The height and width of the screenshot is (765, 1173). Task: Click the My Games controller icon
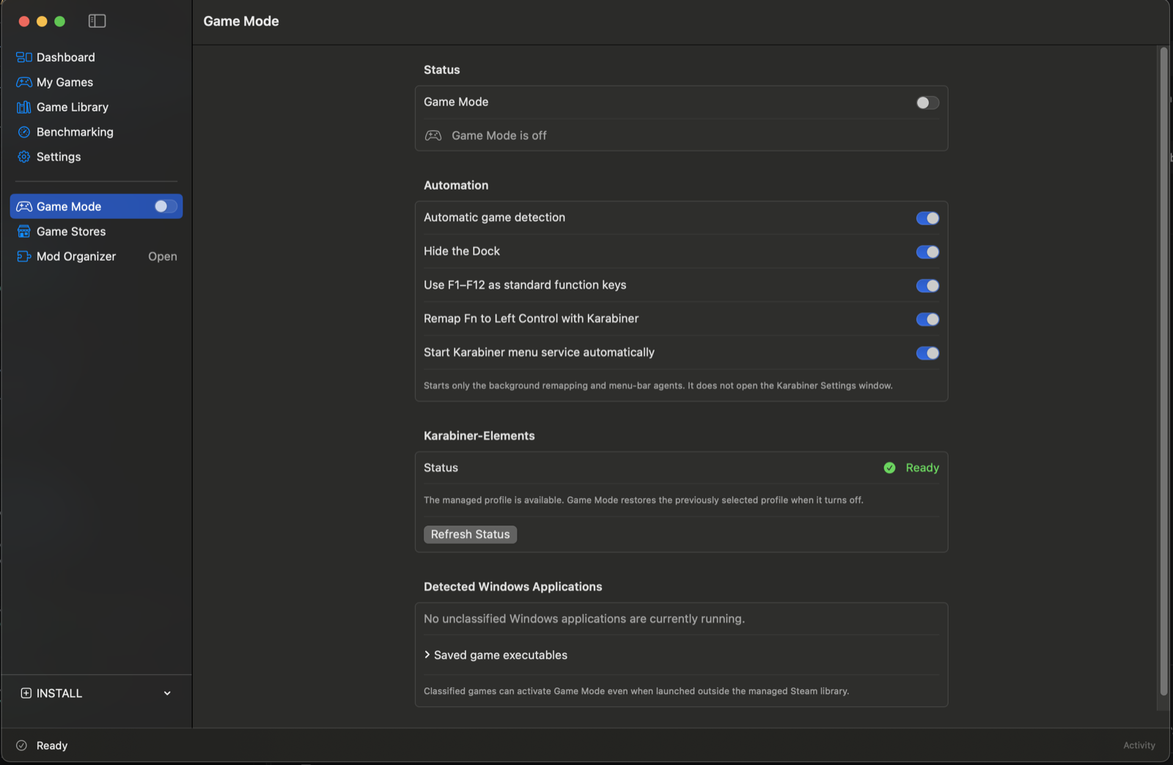coord(24,82)
